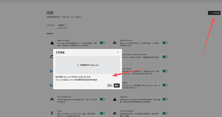
Task: Click the zip or .skill file hint text
Action: (x=73, y=77)
